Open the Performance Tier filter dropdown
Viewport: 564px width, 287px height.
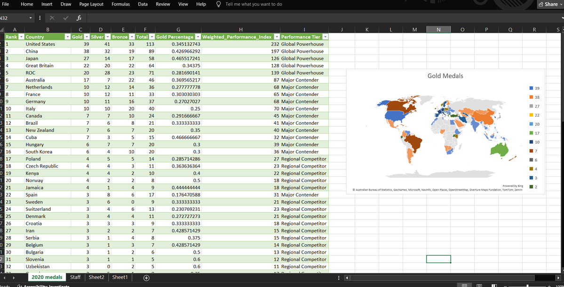[x=325, y=37]
